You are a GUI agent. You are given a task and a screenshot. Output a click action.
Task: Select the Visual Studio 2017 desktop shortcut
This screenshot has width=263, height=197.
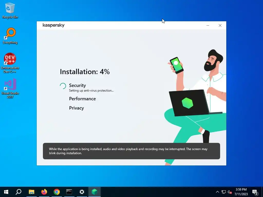[10, 88]
